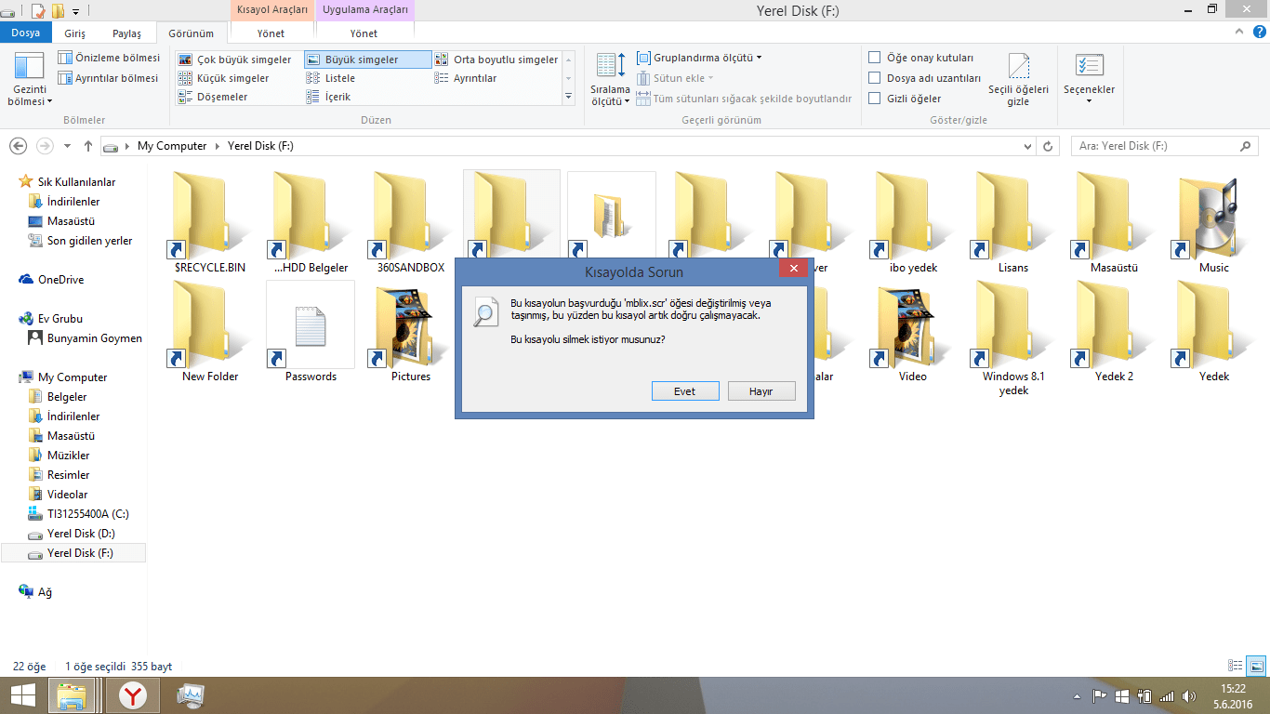Open Son gidilen yerler in navigation pane
The image size is (1270, 714).
[x=89, y=241]
